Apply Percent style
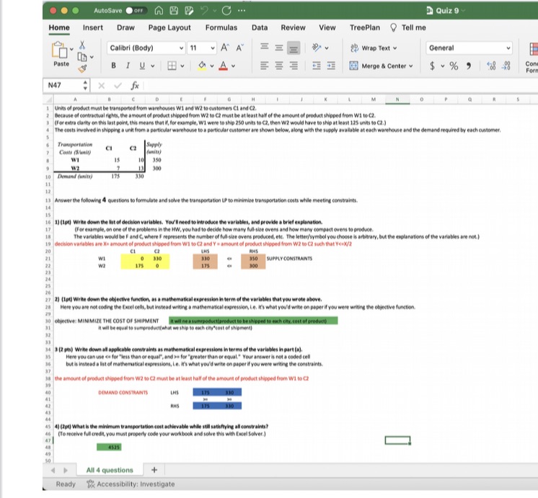The width and height of the screenshot is (538, 498). click(454, 66)
